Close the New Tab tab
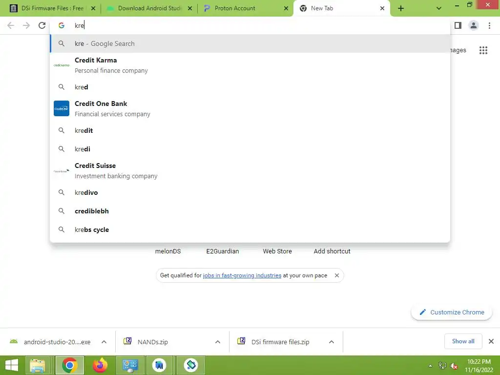500x375 pixels. tap(382, 9)
